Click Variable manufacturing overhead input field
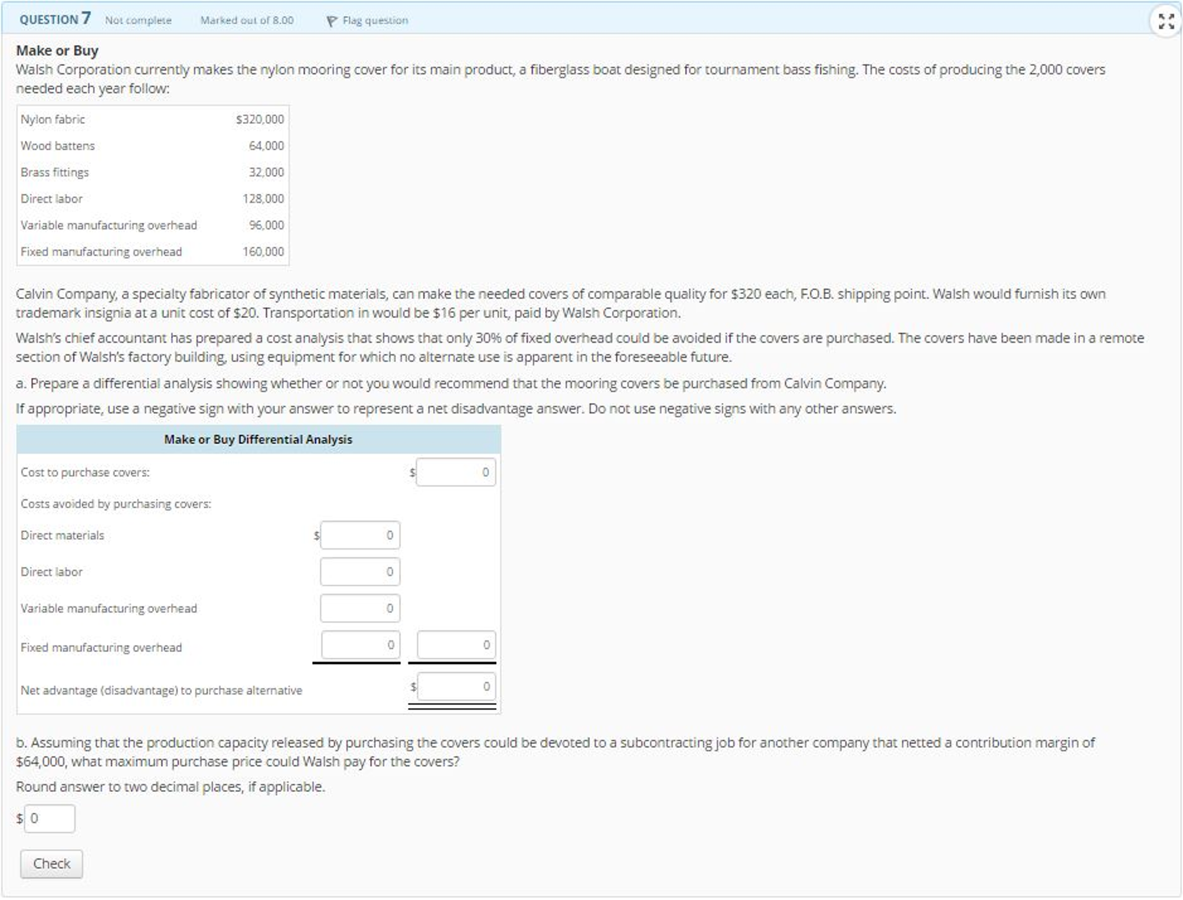 pyautogui.click(x=360, y=608)
